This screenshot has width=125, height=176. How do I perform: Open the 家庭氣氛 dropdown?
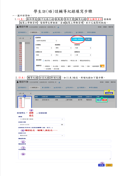(x=83, y=48)
